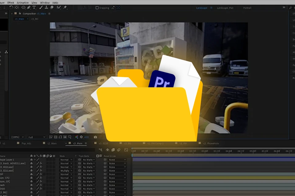Take a snapshot with the camera icon
295x196 pixels.
[95, 137]
